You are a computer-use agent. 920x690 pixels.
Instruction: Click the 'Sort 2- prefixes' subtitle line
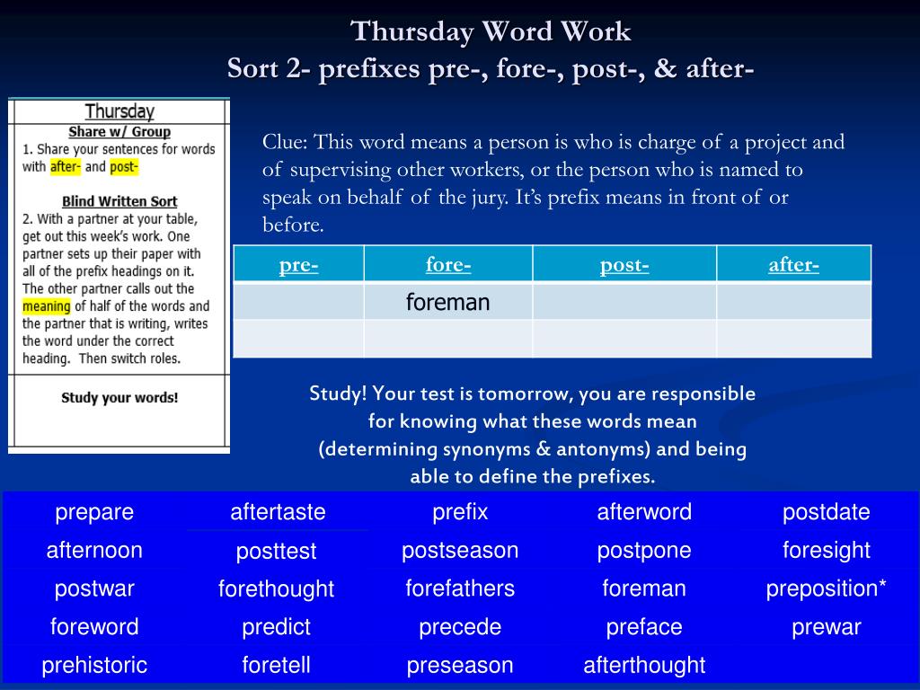click(491, 68)
